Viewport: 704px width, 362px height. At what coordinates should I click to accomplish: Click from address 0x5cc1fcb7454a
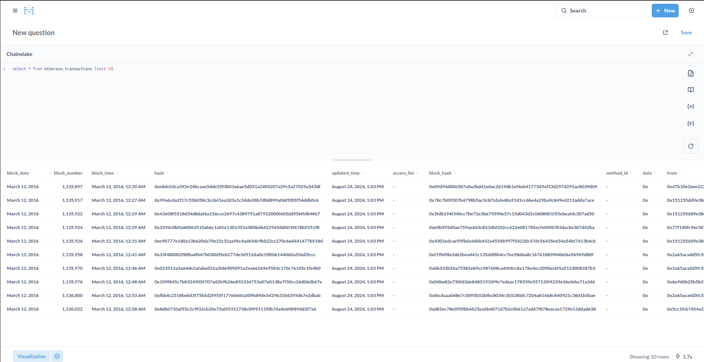coord(685,309)
